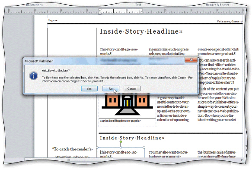Click the green rotation handle of text box
Screen dimensions: 252x169
pos(121,142)
